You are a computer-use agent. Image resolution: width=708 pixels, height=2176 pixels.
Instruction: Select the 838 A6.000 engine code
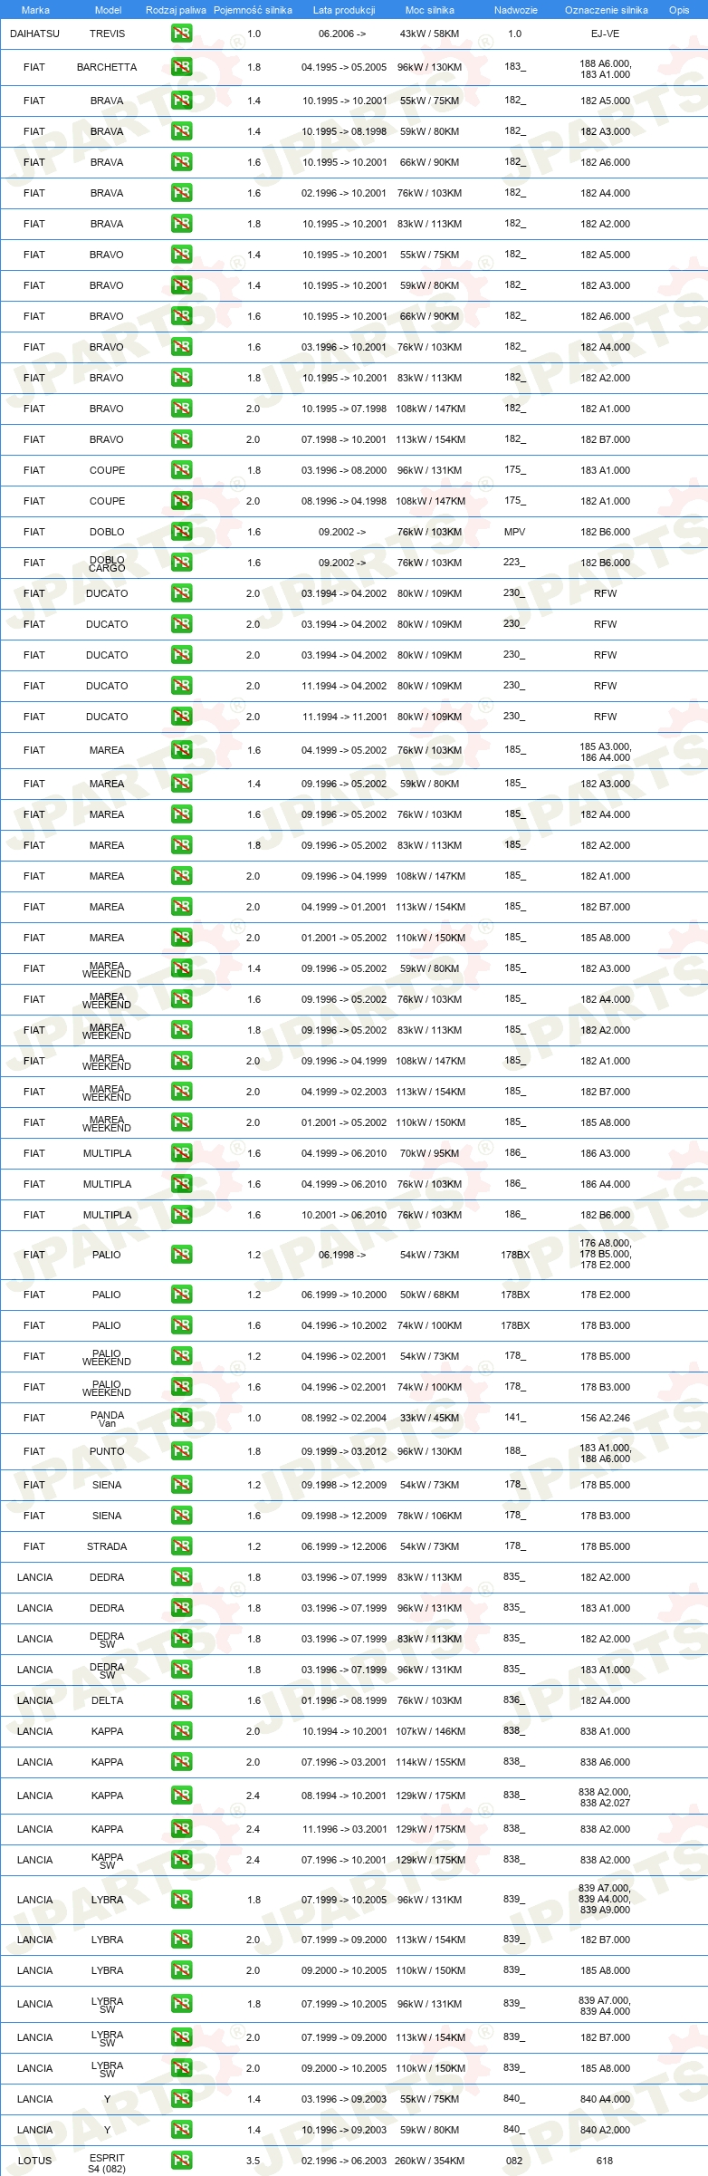pyautogui.click(x=605, y=1762)
